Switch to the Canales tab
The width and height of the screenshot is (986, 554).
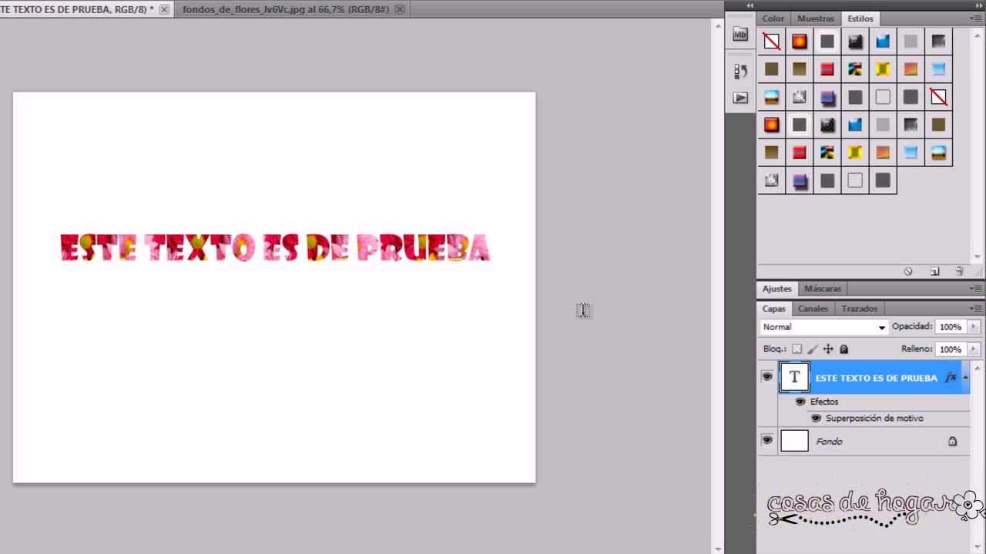[x=813, y=309]
